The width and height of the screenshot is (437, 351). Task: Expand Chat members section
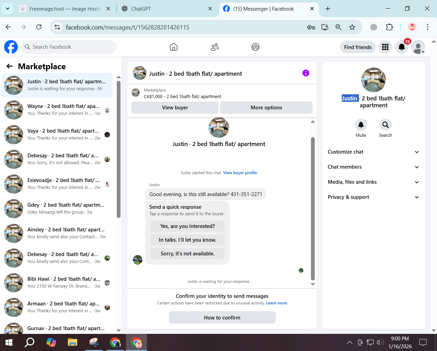click(373, 167)
